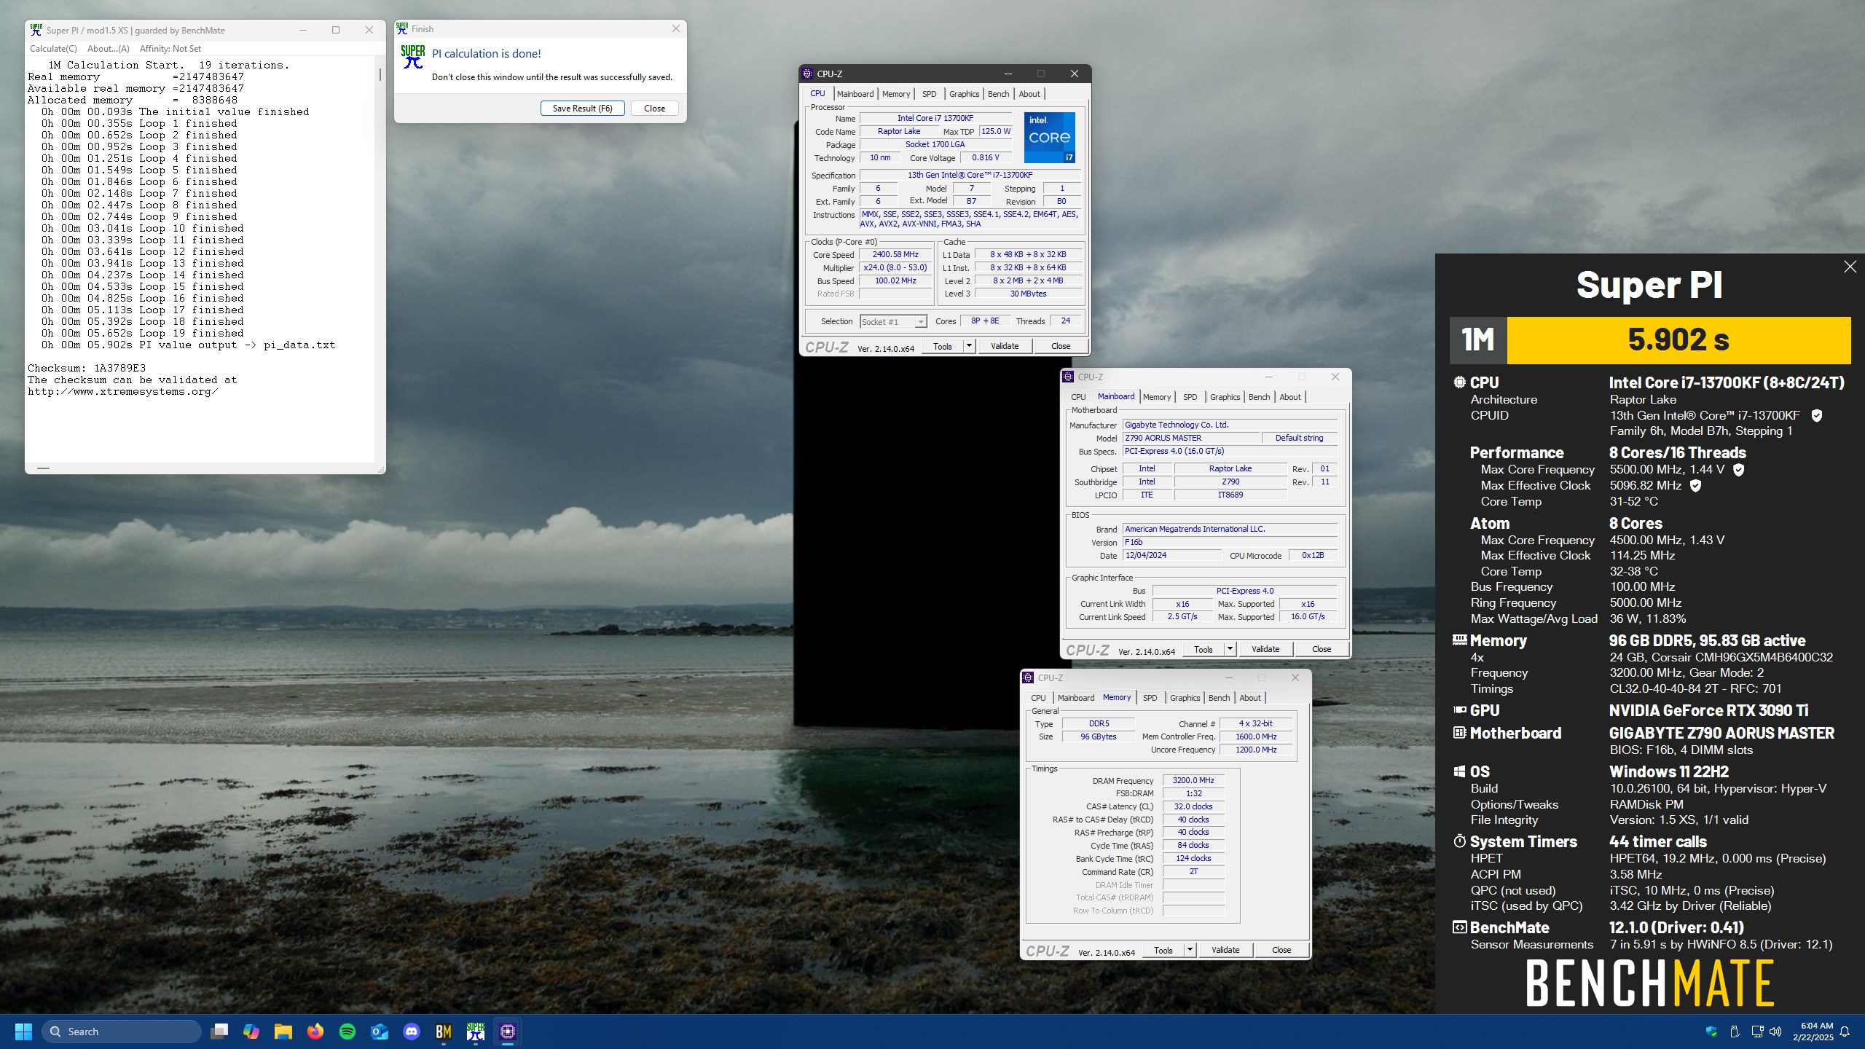
Task: Close the BenchMate Super PI result panel
Action: point(1850,267)
